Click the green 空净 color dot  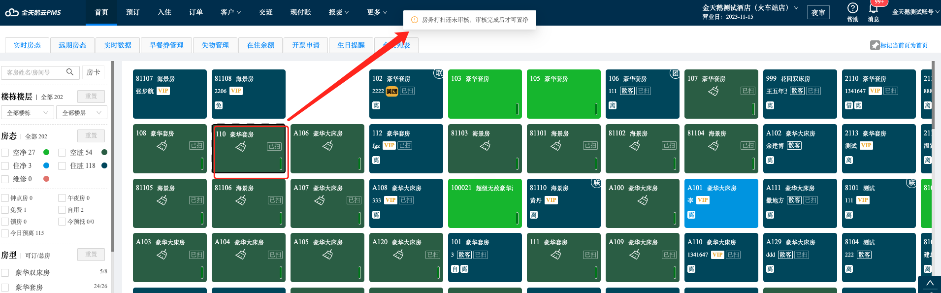tap(46, 152)
